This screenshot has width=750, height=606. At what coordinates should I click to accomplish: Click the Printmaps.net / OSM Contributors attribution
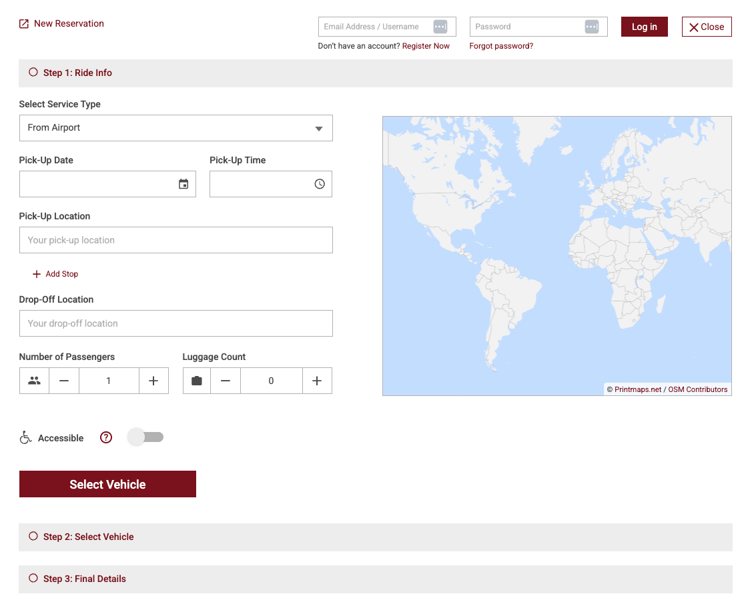[x=667, y=389]
